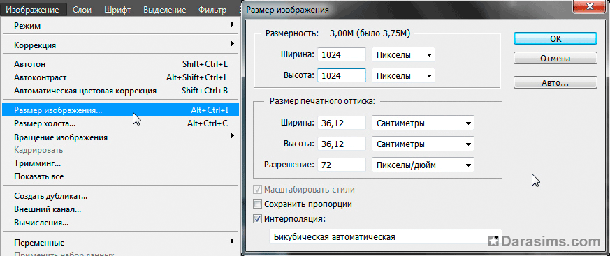Open the Изображение menu
This screenshot has width=610, height=256.
(33, 10)
